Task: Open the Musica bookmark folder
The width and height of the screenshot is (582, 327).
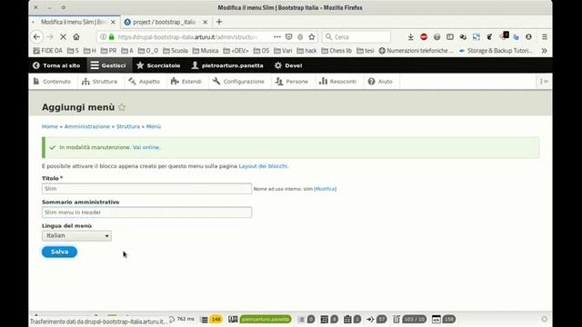Action: (x=206, y=51)
